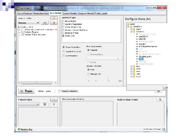Select SMO classifier in tree

[141, 59]
